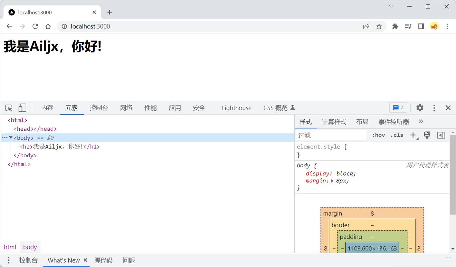Select the html breadcrumb item
Image resolution: width=456 pixels, height=267 pixels.
pos(10,247)
